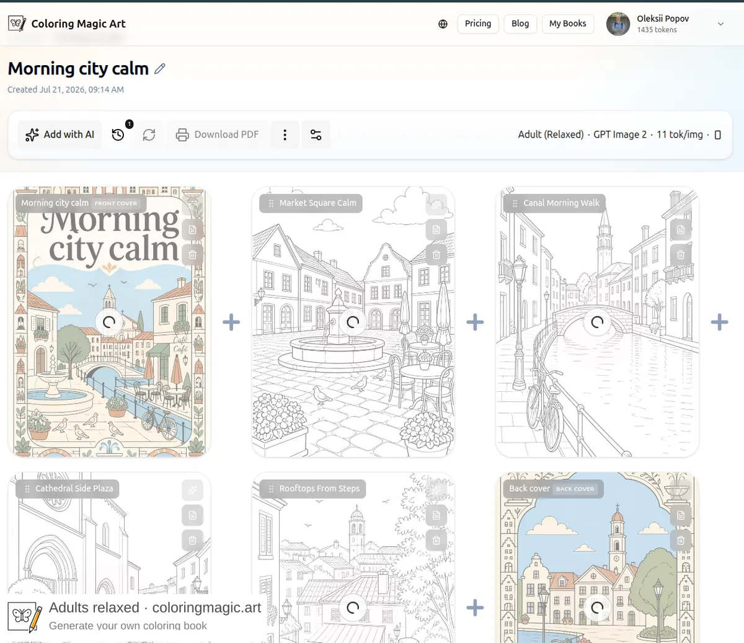This screenshot has width=744, height=643.
Task: Open the Canal Morning Walk prompt document icon
Action: click(x=681, y=229)
